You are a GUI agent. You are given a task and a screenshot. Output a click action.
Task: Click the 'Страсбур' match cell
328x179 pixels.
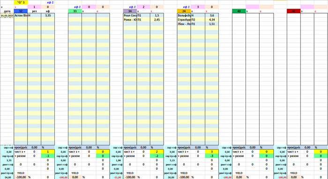(184, 20)
